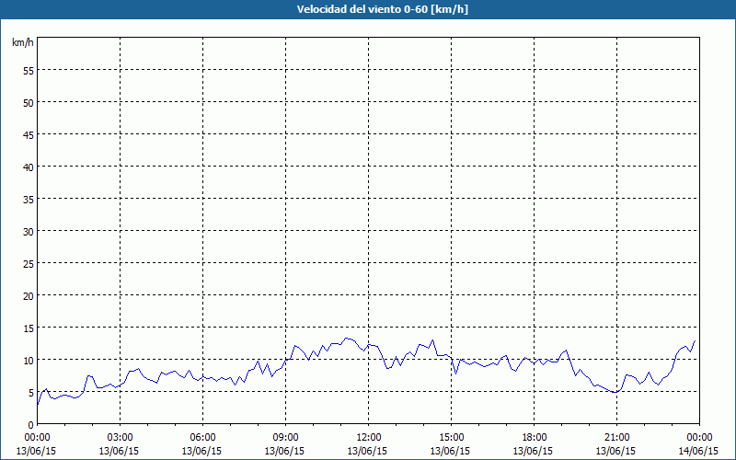This screenshot has width=736, height=460.
Task: Click the 18:00 13/06/15 time label
Action: point(534,444)
